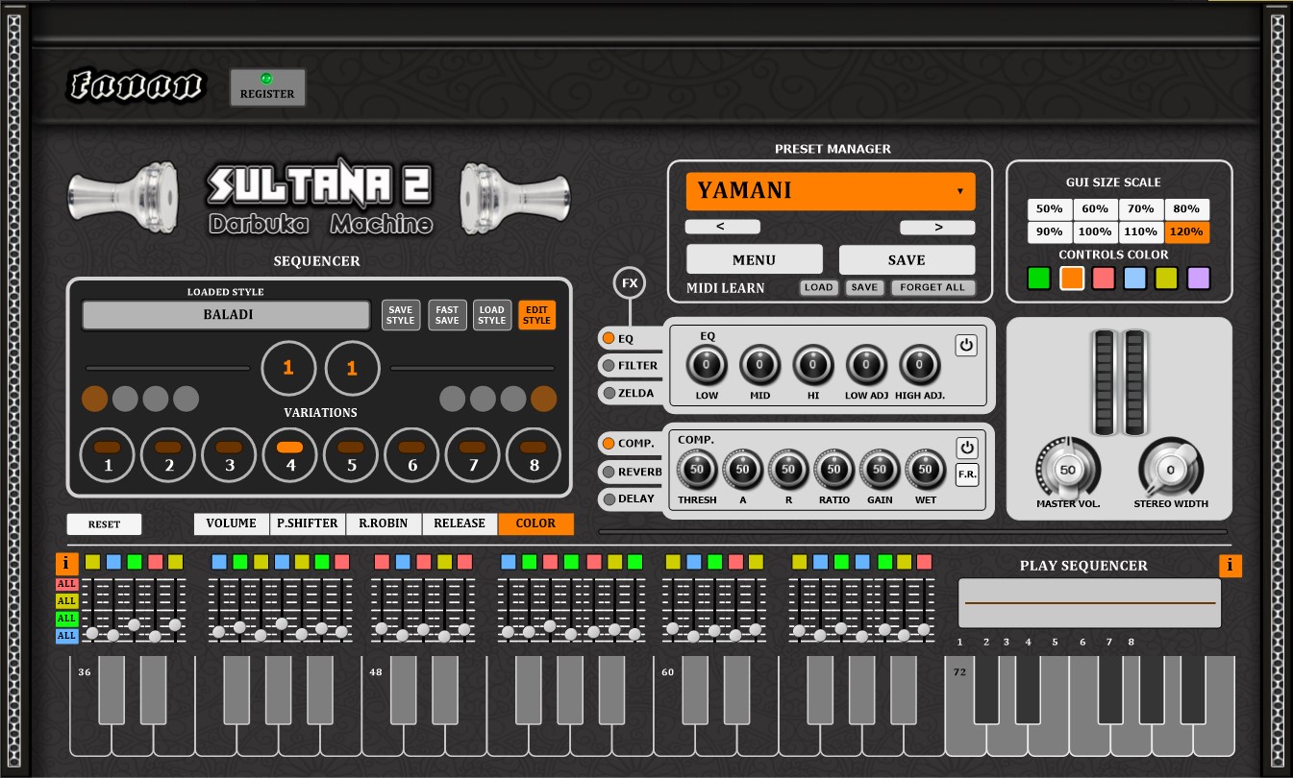The width and height of the screenshot is (1293, 778).
Task: Open the YAMANI preset dropdown
Action: [831, 191]
